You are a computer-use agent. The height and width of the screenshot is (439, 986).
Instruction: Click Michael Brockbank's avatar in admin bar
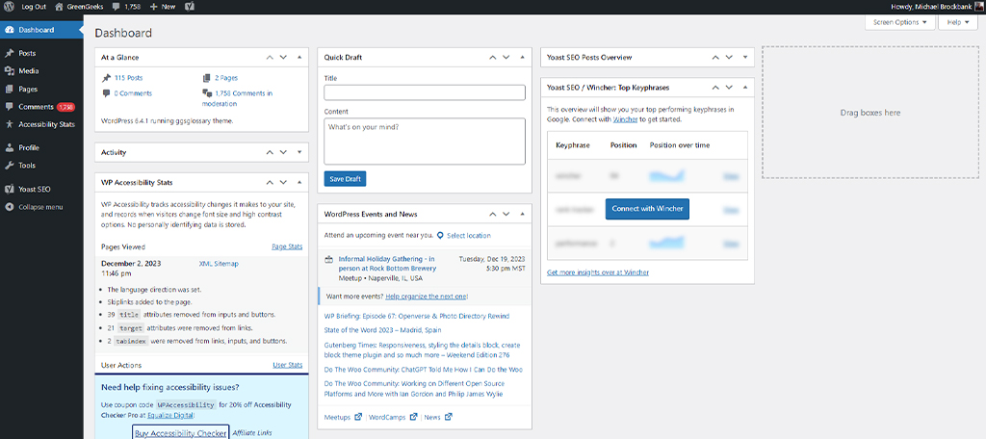(979, 7)
